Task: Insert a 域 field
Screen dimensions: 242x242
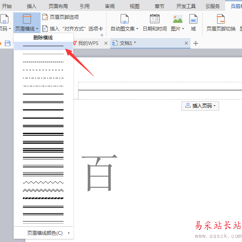Action: pos(193,23)
